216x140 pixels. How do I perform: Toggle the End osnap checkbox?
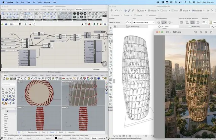[x=3, y=115]
